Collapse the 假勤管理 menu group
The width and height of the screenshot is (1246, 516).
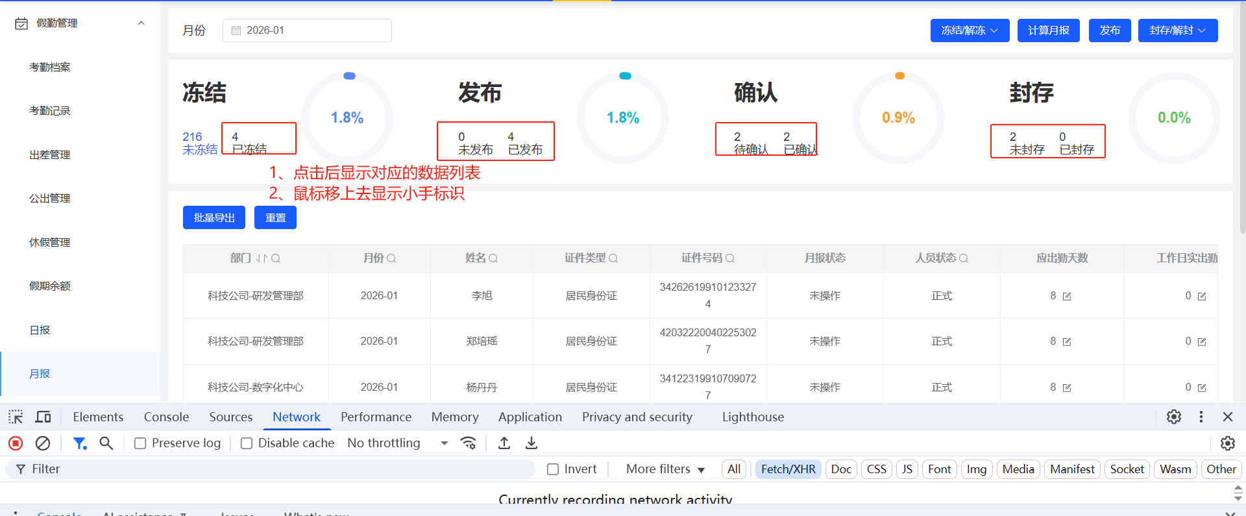pyautogui.click(x=141, y=23)
